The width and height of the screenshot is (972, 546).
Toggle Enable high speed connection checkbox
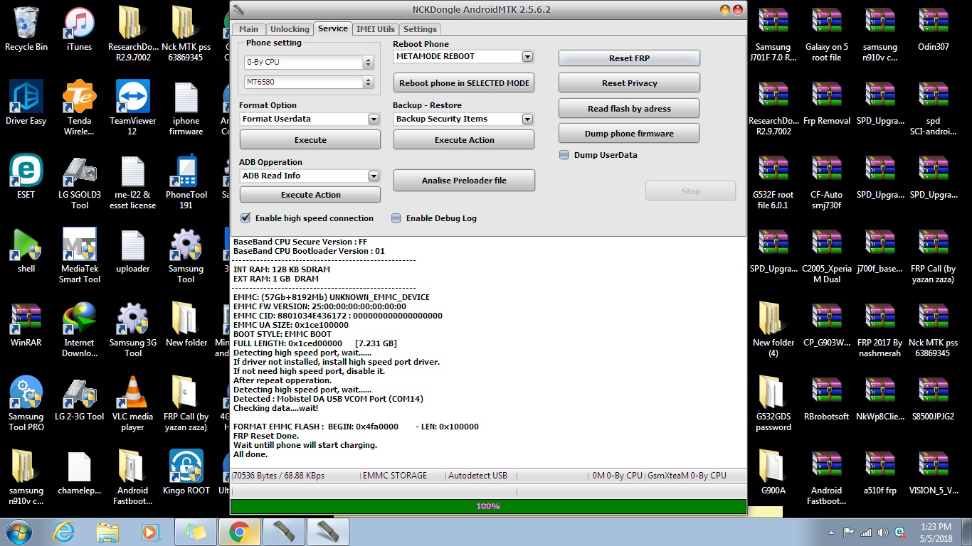245,218
